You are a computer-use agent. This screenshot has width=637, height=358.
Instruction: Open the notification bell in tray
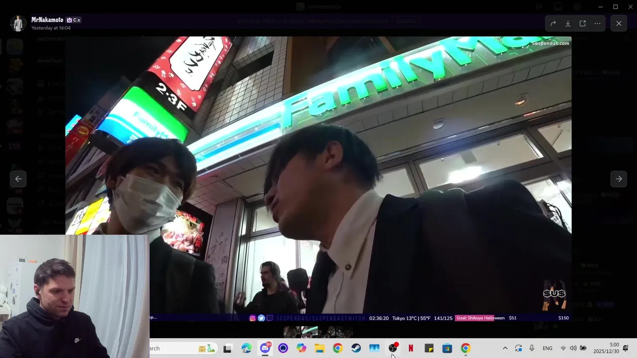626,348
